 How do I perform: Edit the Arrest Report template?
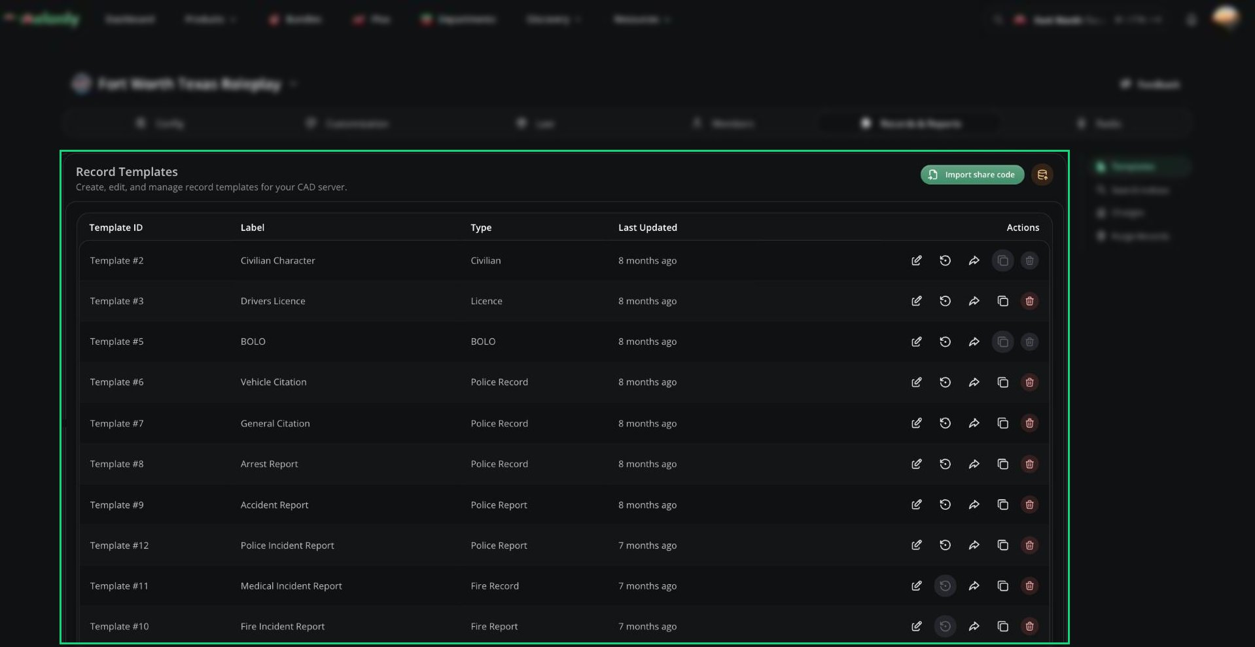point(917,464)
